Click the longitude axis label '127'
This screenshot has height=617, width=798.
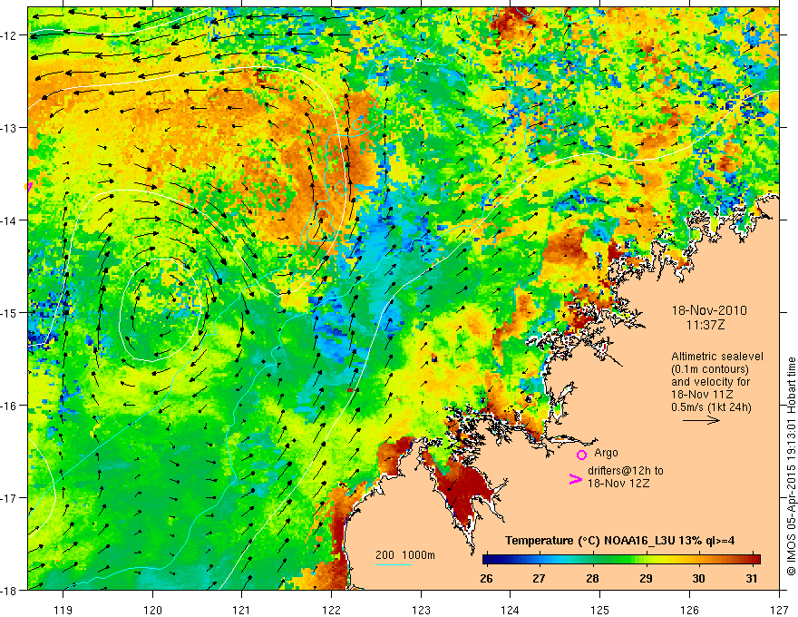pyautogui.click(x=779, y=610)
